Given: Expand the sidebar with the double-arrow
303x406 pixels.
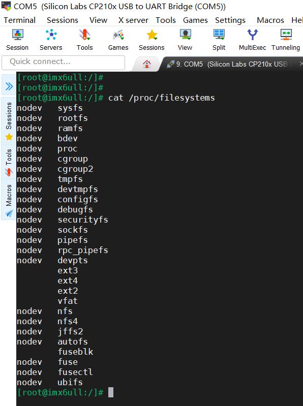Looking at the screenshot, I should [9, 86].
